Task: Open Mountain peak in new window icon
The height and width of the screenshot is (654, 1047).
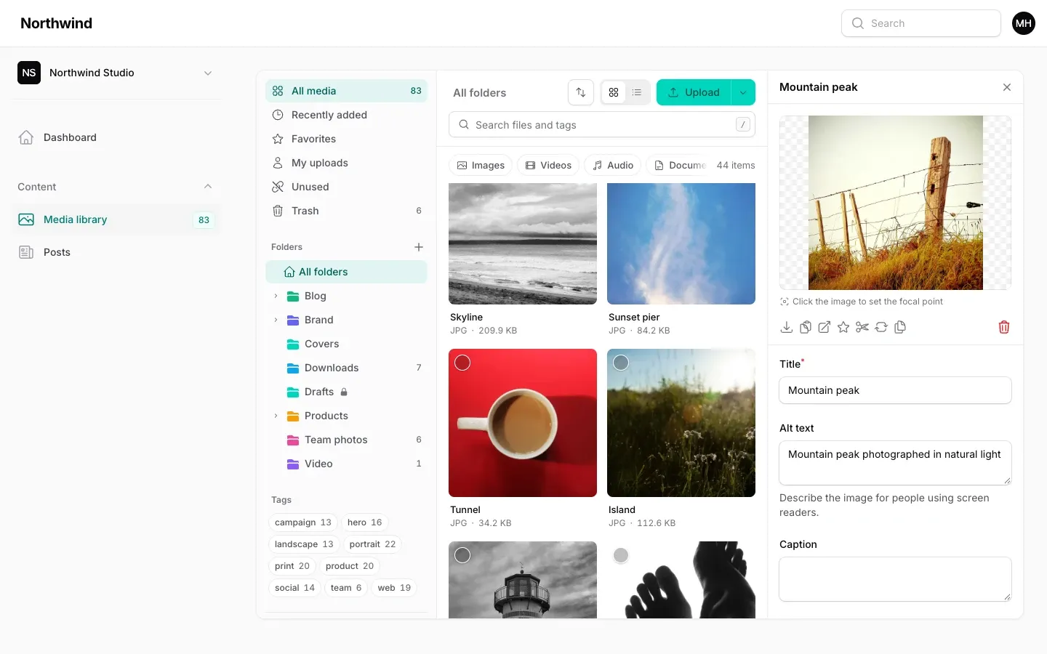Action: coord(825,327)
